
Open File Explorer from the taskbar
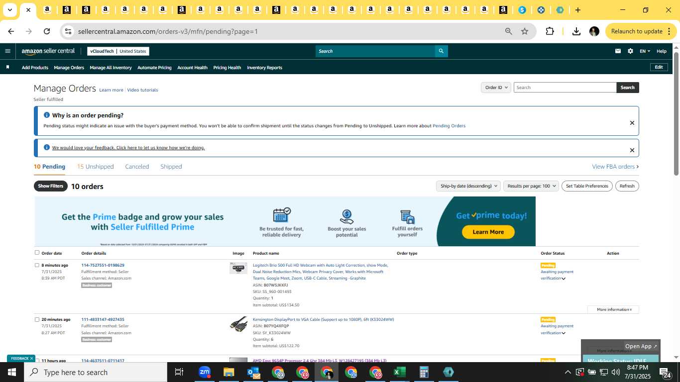pos(228,372)
